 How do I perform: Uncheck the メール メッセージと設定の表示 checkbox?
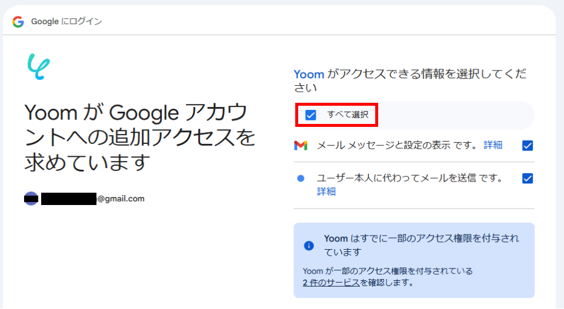click(528, 146)
